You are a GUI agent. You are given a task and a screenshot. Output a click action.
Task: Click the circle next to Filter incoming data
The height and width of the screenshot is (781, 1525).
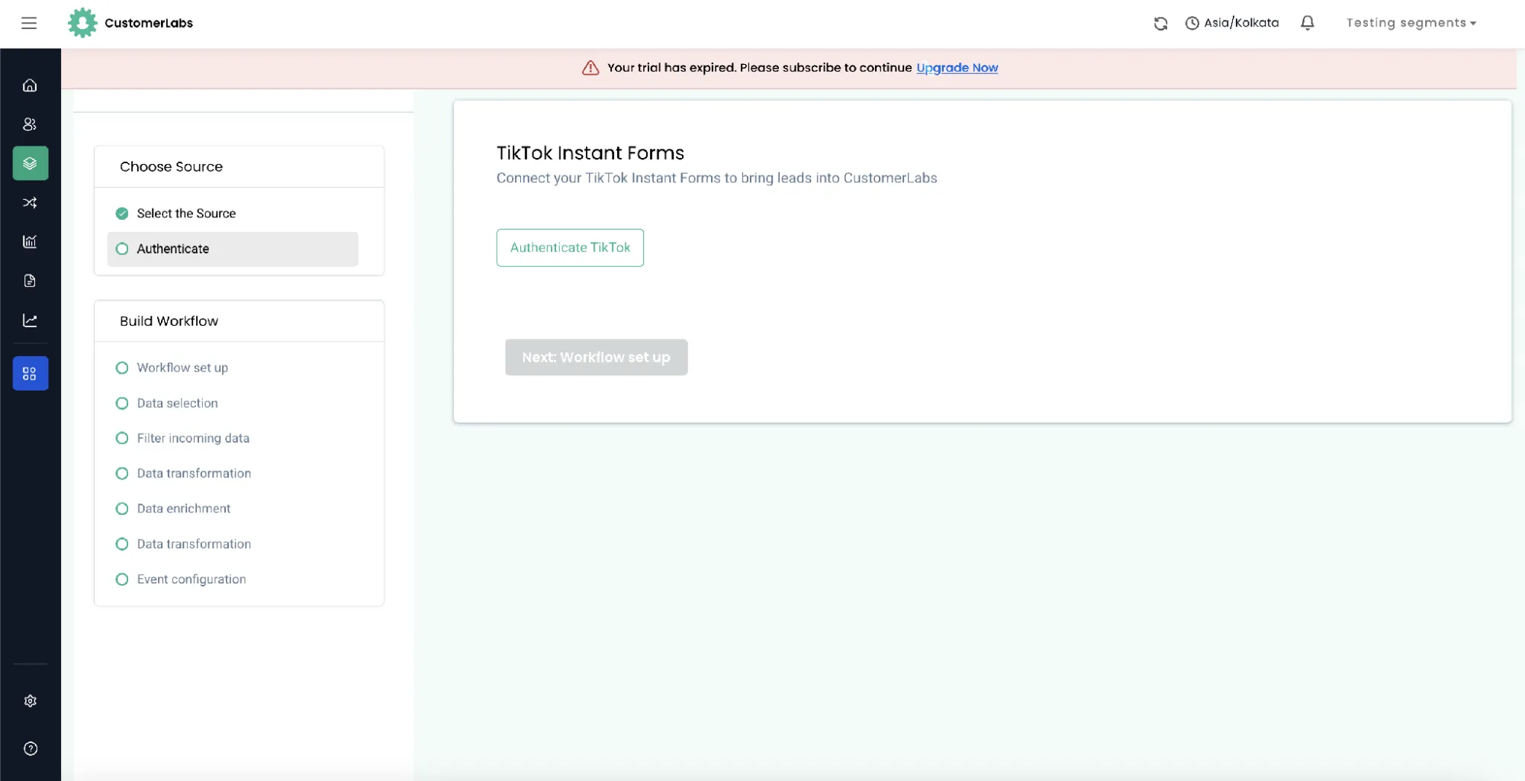pyautogui.click(x=122, y=438)
